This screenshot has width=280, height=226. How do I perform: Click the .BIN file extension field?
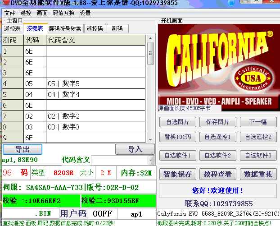coord(31,213)
